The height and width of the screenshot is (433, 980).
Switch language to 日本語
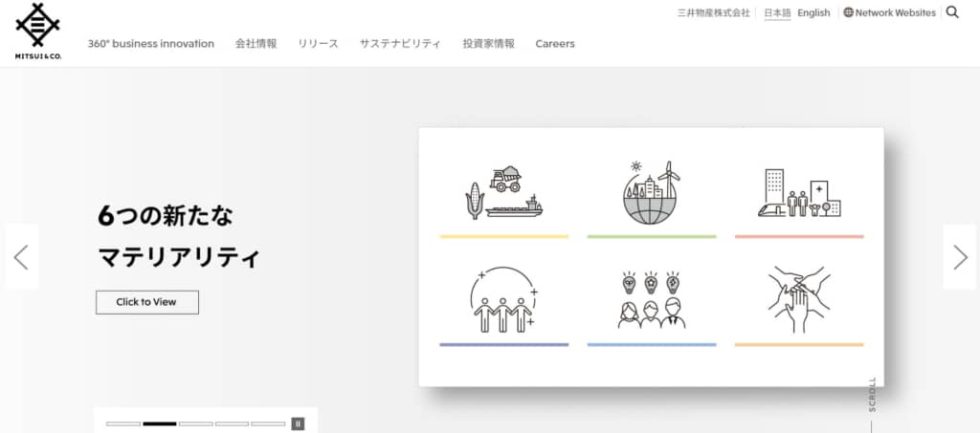(x=777, y=13)
